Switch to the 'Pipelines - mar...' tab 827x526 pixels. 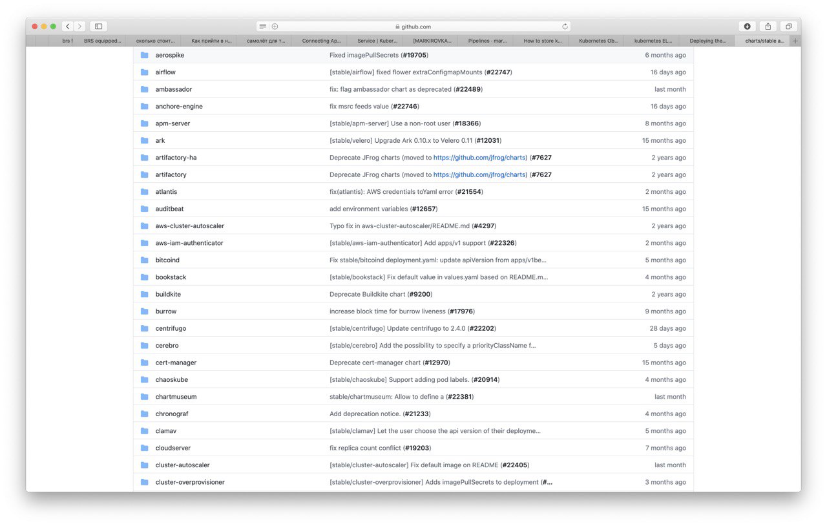(487, 41)
